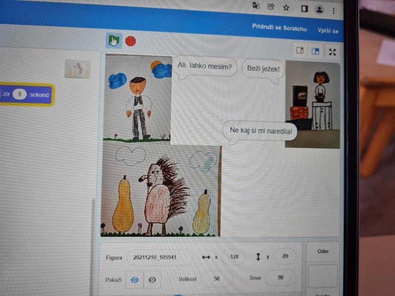This screenshot has width=395, height=296.
Task: Click the 'Pokaži' label
Action: [x=113, y=280]
